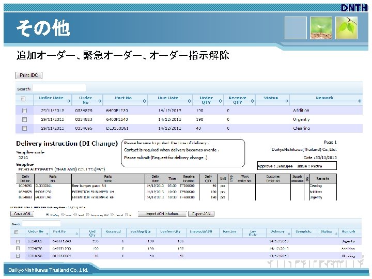Viewport: 372px width, 279px height.
Task: Sort upper table by Remark arrows
Action: (360, 101)
